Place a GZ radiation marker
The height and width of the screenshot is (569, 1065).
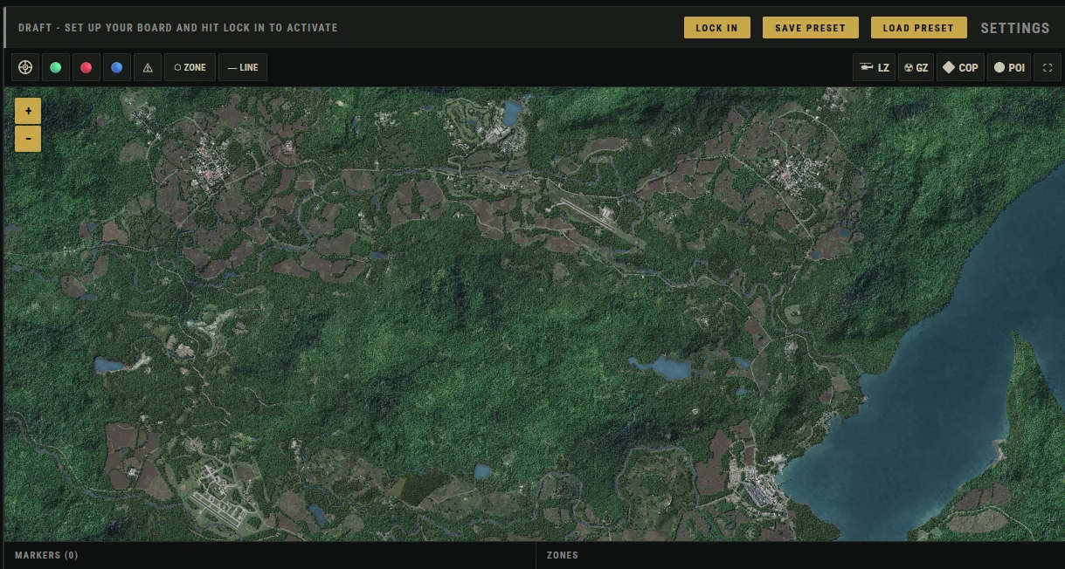[x=916, y=67]
